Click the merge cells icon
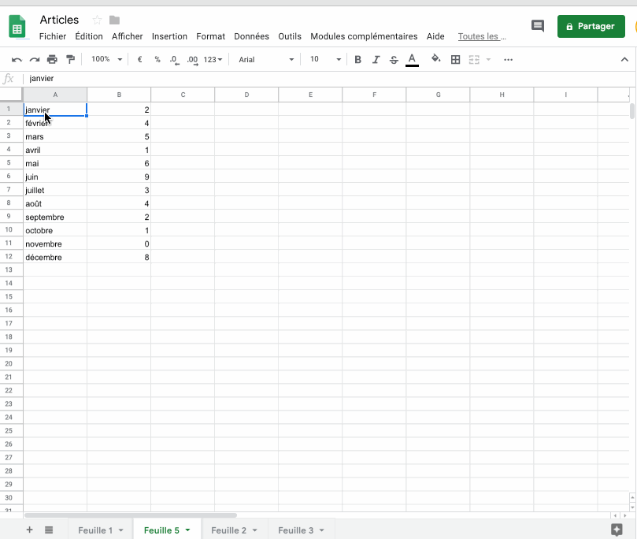637x539 pixels. [x=474, y=60]
